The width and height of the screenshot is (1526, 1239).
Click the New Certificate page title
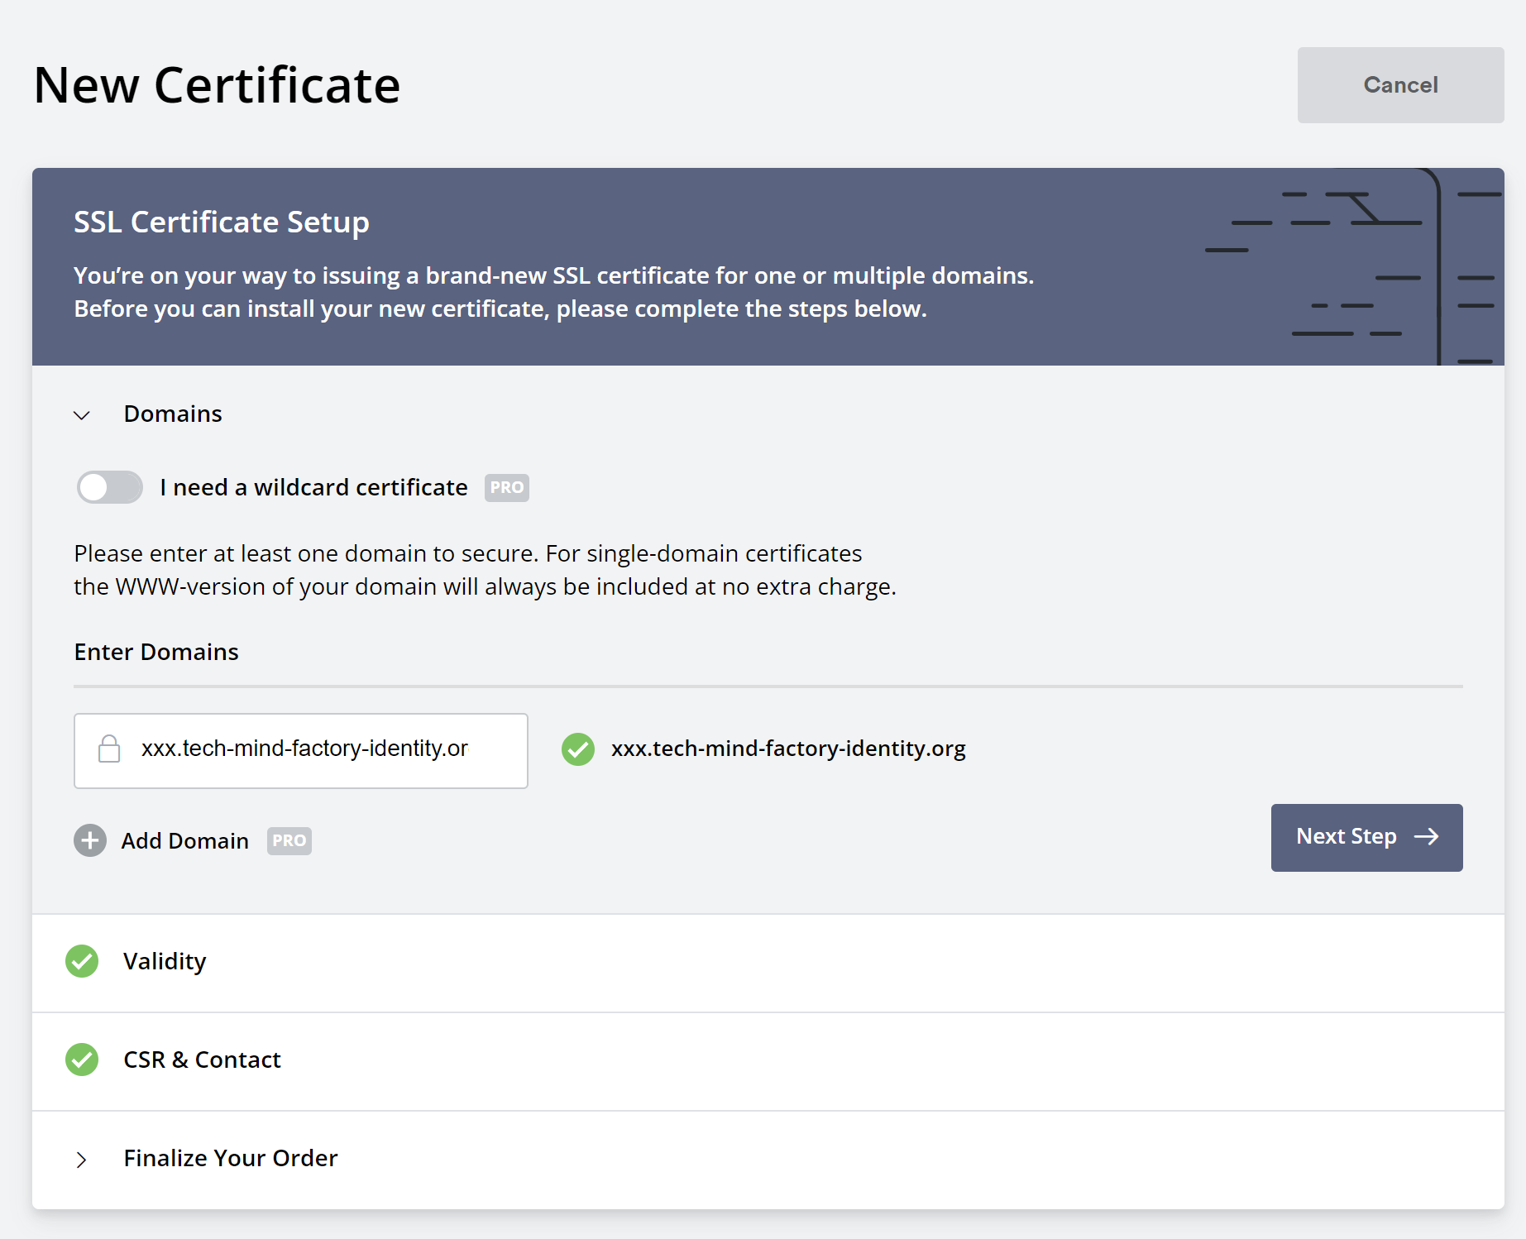coord(217,85)
